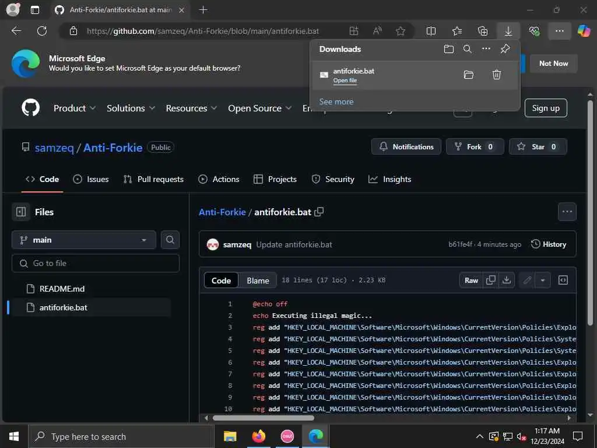This screenshot has height=448, width=597.
Task: Reload the page with the refresh icon
Action: [42, 31]
